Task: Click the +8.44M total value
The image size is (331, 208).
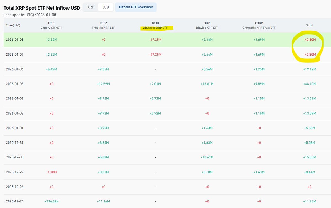Action: (309, 172)
